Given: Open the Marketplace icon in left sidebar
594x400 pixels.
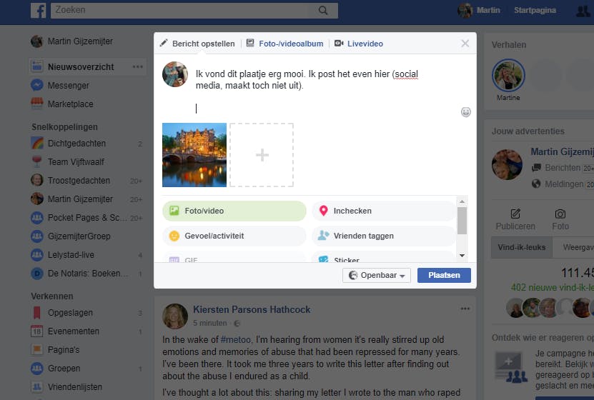Looking at the screenshot, I should point(36,104).
